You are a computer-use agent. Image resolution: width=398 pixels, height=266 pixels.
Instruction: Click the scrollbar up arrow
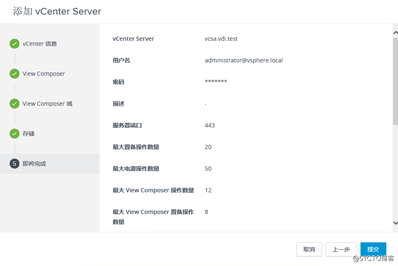point(395,33)
